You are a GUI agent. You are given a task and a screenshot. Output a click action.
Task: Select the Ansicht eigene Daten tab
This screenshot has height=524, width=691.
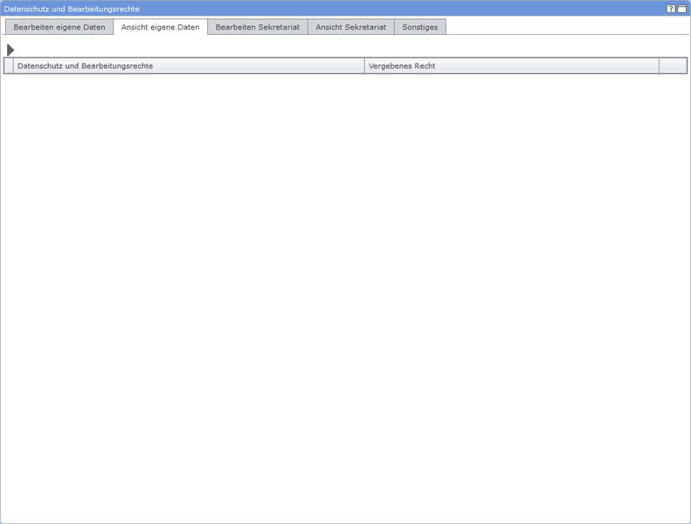point(161,27)
